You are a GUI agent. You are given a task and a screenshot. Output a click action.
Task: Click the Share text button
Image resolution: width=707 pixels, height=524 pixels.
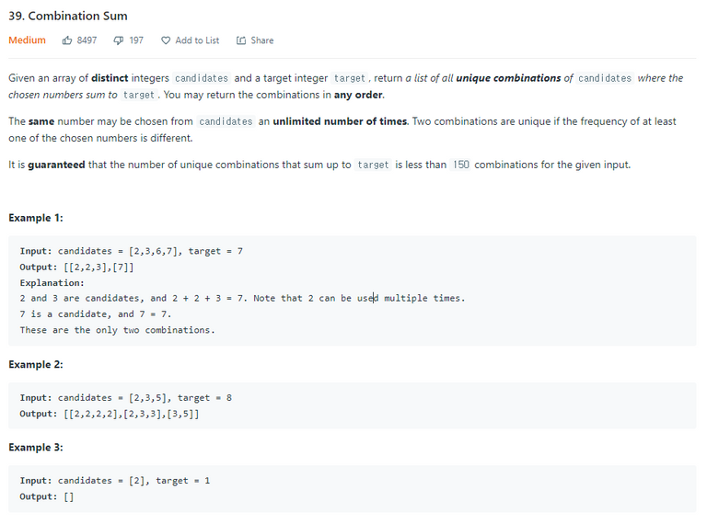pos(262,40)
